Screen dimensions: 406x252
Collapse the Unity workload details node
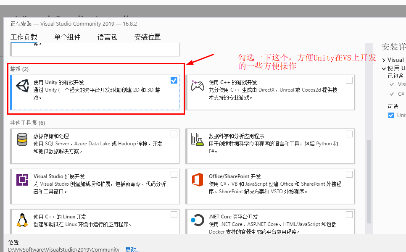[x=384, y=68]
